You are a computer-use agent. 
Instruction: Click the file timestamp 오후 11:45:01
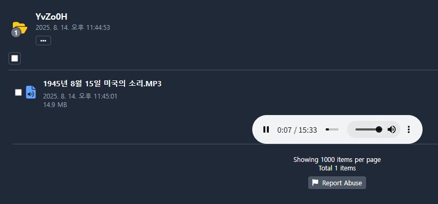pos(98,96)
